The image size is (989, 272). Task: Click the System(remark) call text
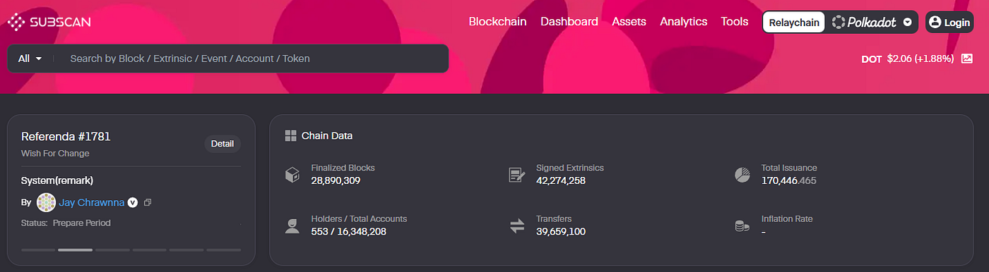pos(57,180)
